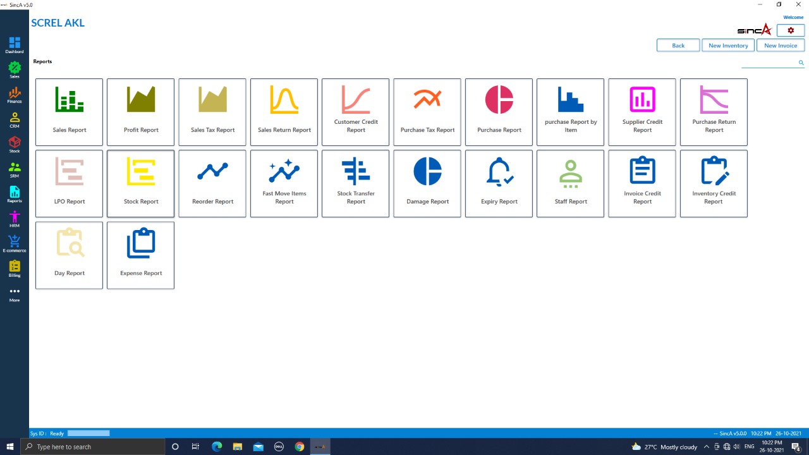Image resolution: width=809 pixels, height=455 pixels.
Task: Open the Damage Report tile
Action: pos(427,183)
